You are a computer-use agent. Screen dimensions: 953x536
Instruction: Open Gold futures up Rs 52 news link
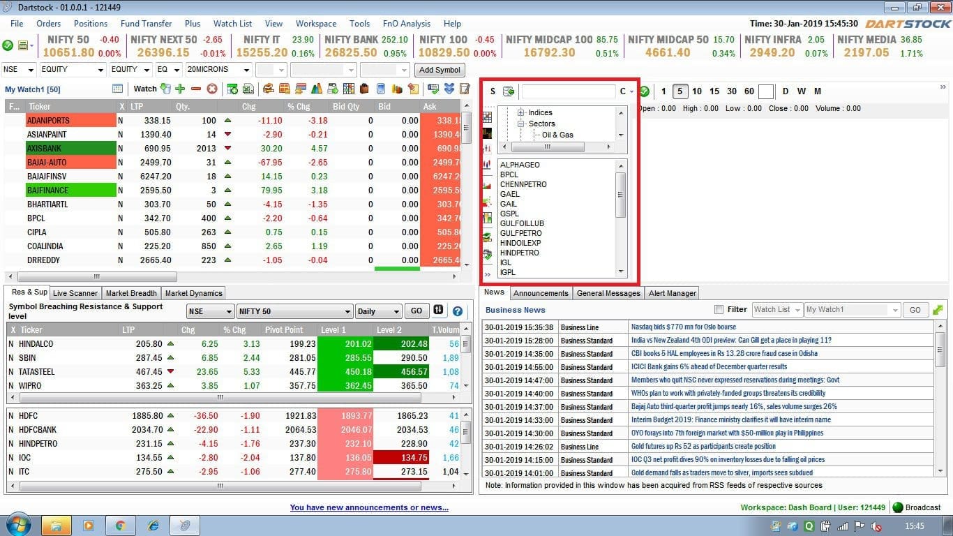point(703,446)
